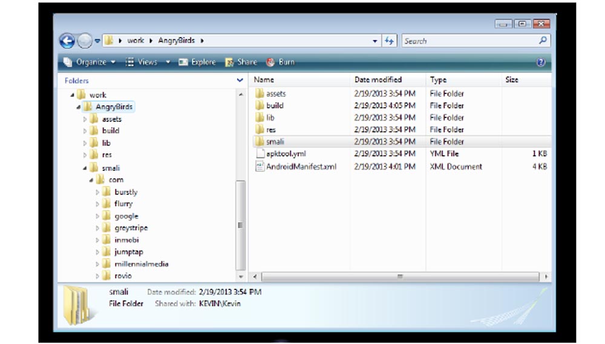Open the Organize menu
The height and width of the screenshot is (344, 605).
pyautogui.click(x=90, y=62)
